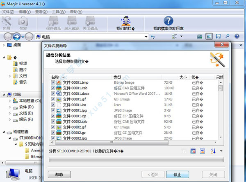Click the Up navigation button
Screen dimensions: 246x182
(29, 37)
